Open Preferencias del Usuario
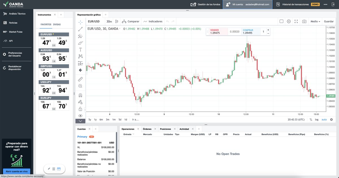Screen dimensions: 339x178 (x=13, y=54)
